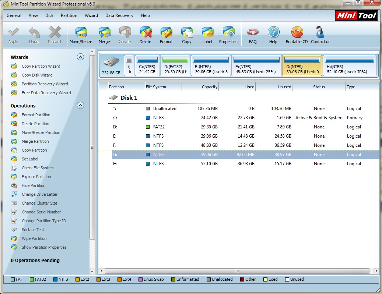Click the Discard X toolbar icon

55,32
